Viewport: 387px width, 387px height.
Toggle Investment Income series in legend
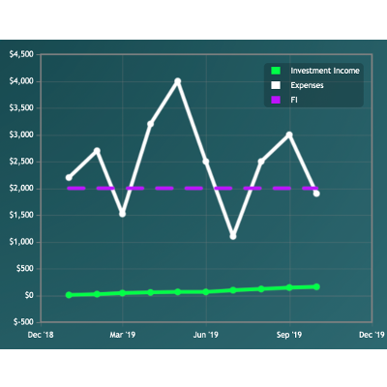(325, 71)
